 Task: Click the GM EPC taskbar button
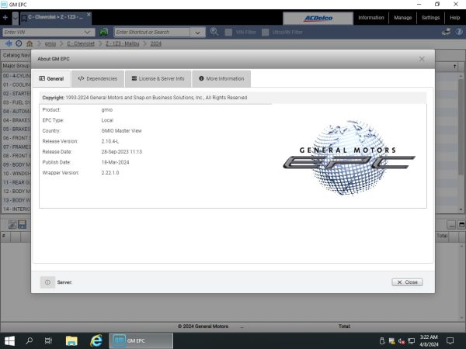click(141, 340)
